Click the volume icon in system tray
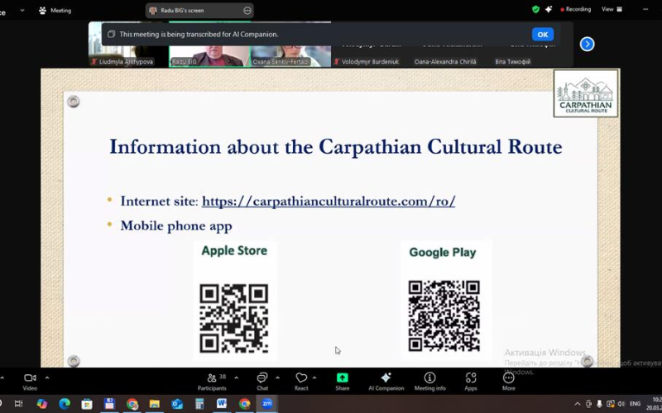 coord(621,404)
